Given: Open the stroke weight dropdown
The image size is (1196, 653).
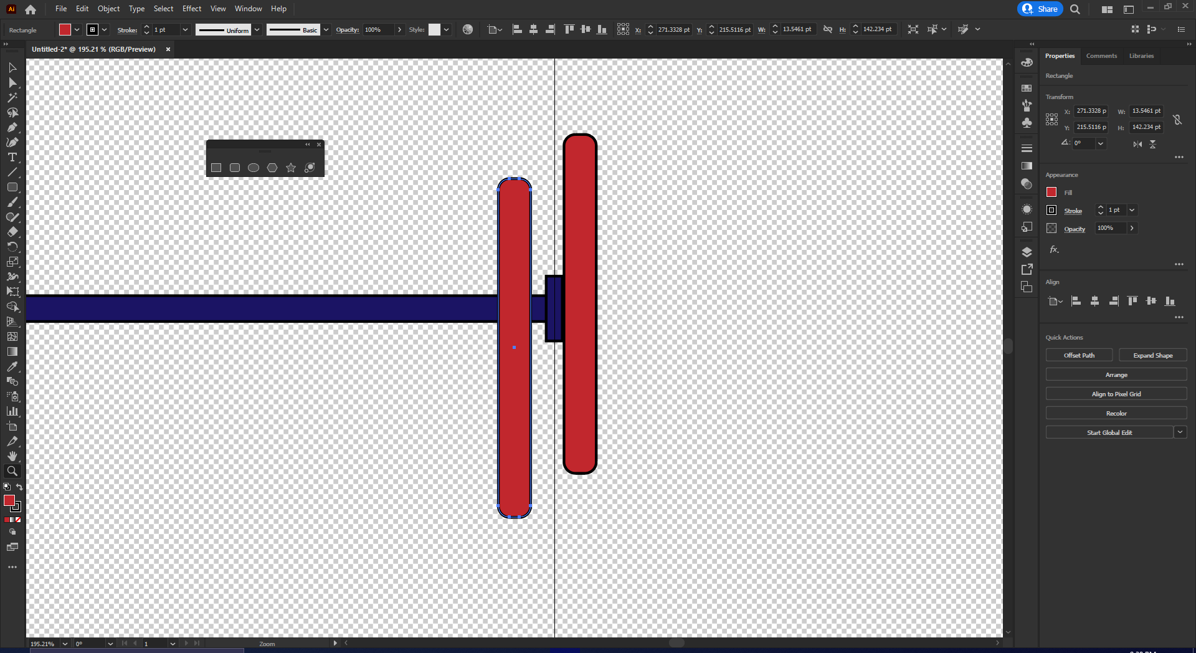Looking at the screenshot, I should (x=185, y=29).
